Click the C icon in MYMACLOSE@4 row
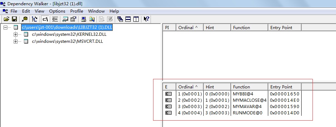 (169, 100)
